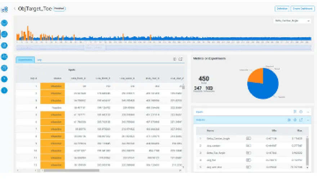
Task: Toggle the Delta_Camber_Angle row indicator
Action: [x=248, y=138]
